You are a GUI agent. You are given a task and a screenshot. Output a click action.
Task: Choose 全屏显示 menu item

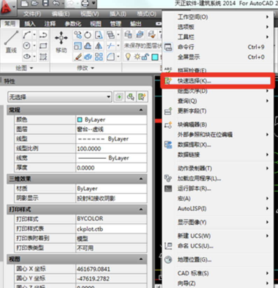[x=217, y=57]
